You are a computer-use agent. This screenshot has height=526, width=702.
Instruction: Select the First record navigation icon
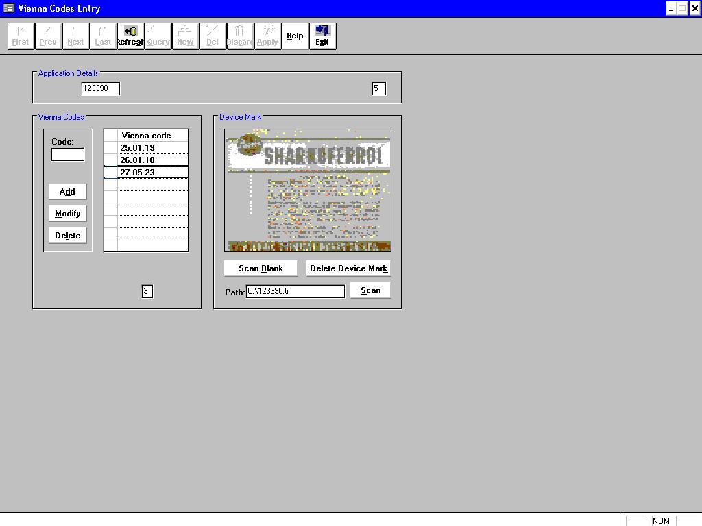(x=21, y=36)
